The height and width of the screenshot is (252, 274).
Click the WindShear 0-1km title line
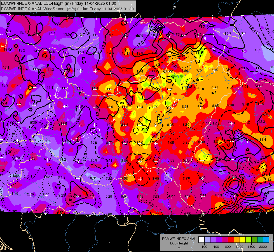[x=67, y=9]
